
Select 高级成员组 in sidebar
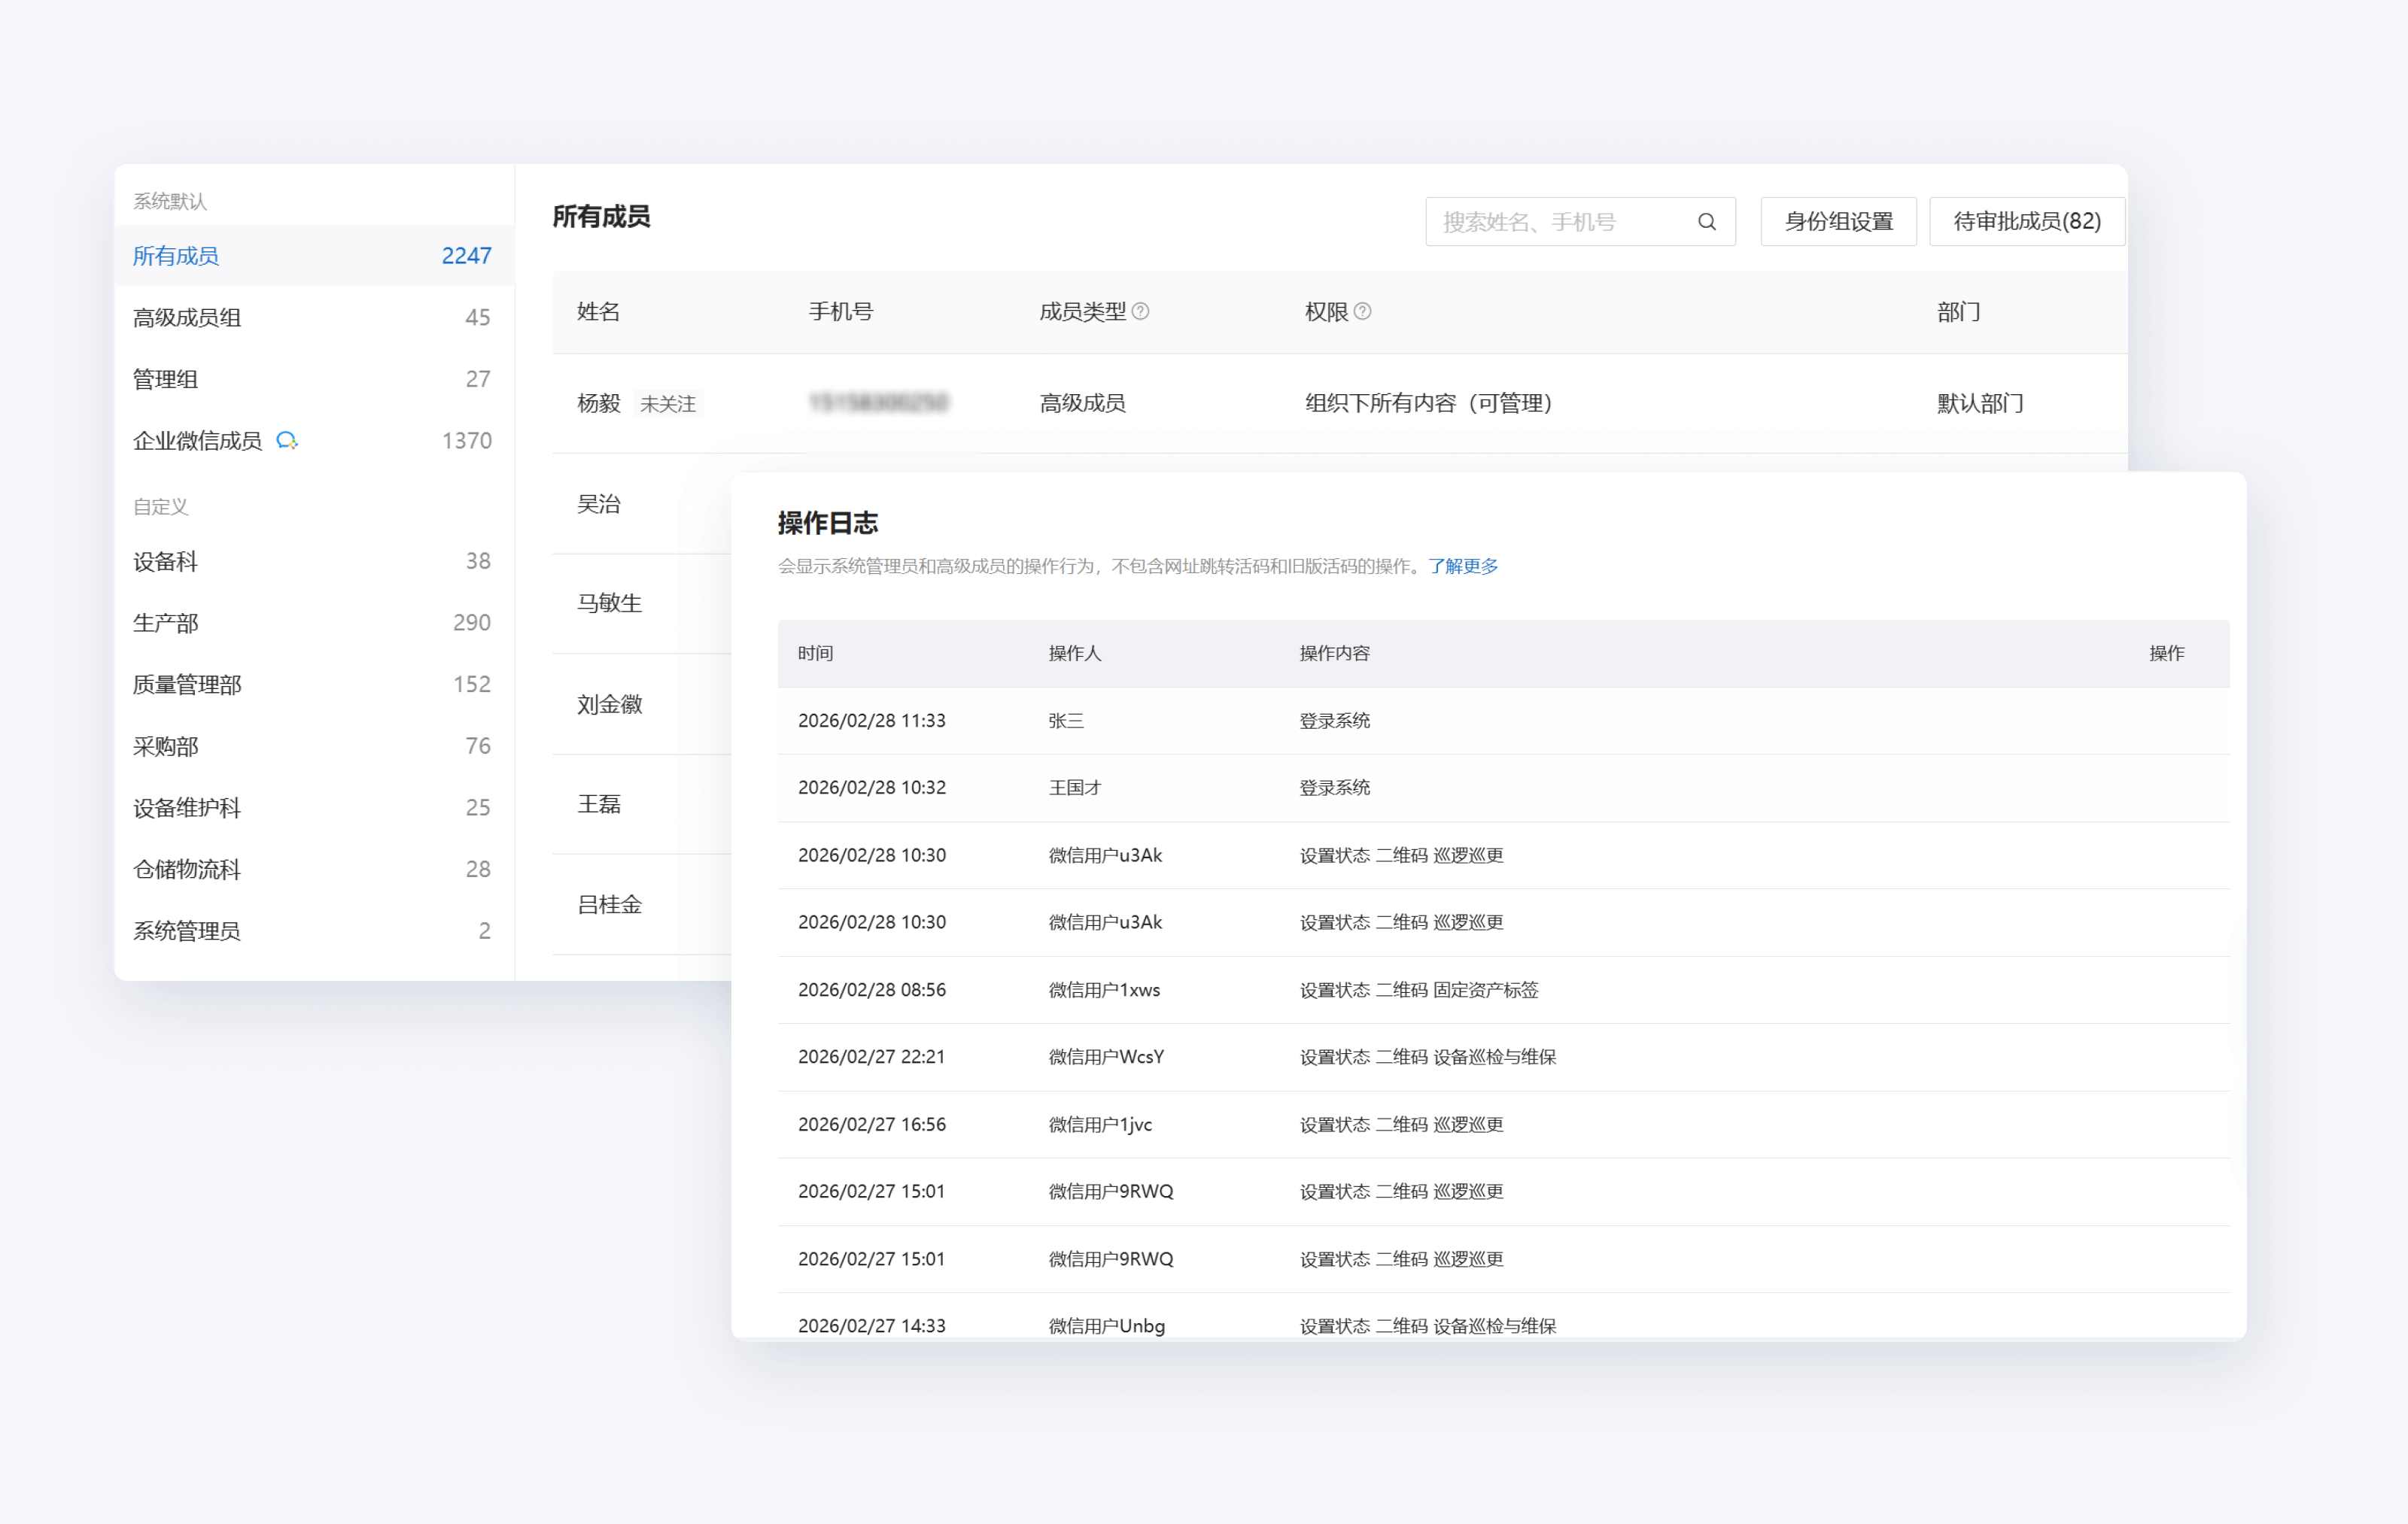tap(187, 317)
